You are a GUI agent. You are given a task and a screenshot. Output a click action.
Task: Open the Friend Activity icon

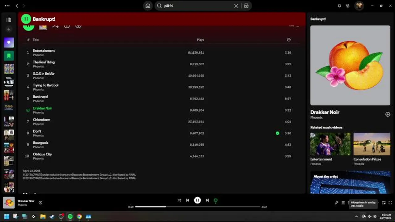click(348, 6)
